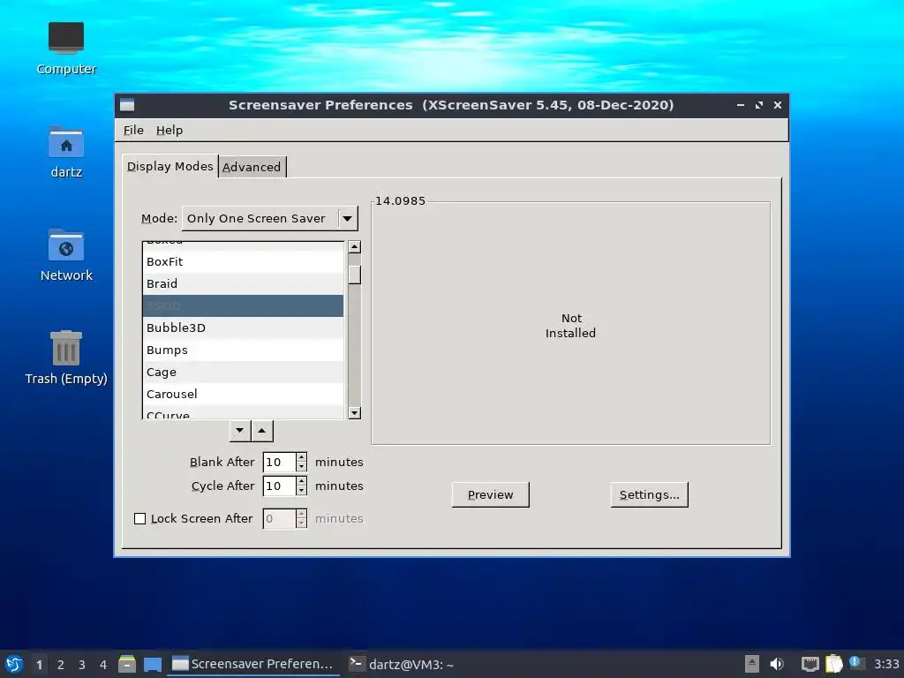
Task: Click the list scrollbar up arrow
Action: coord(355,247)
